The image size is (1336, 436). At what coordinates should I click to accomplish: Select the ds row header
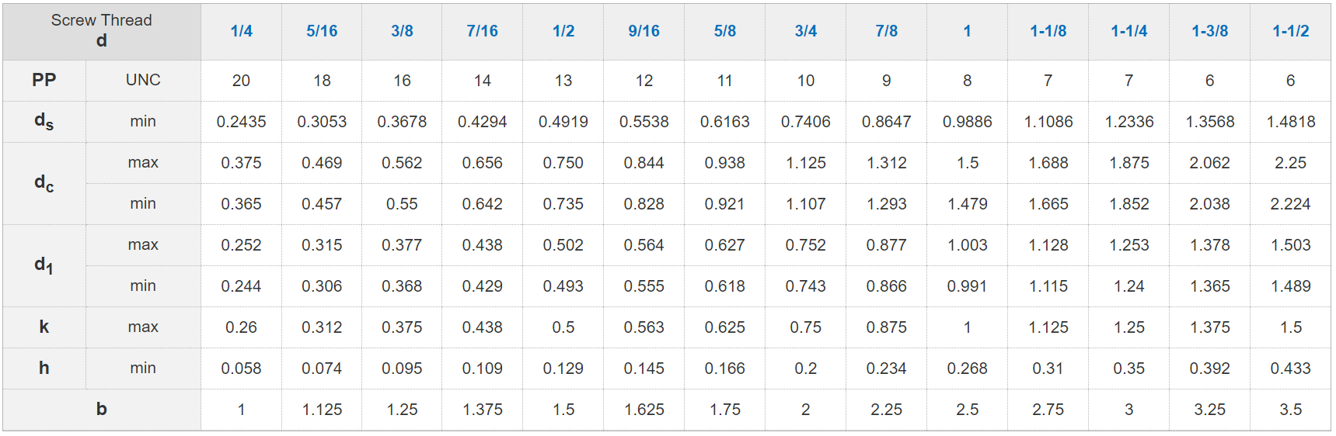coord(44,121)
